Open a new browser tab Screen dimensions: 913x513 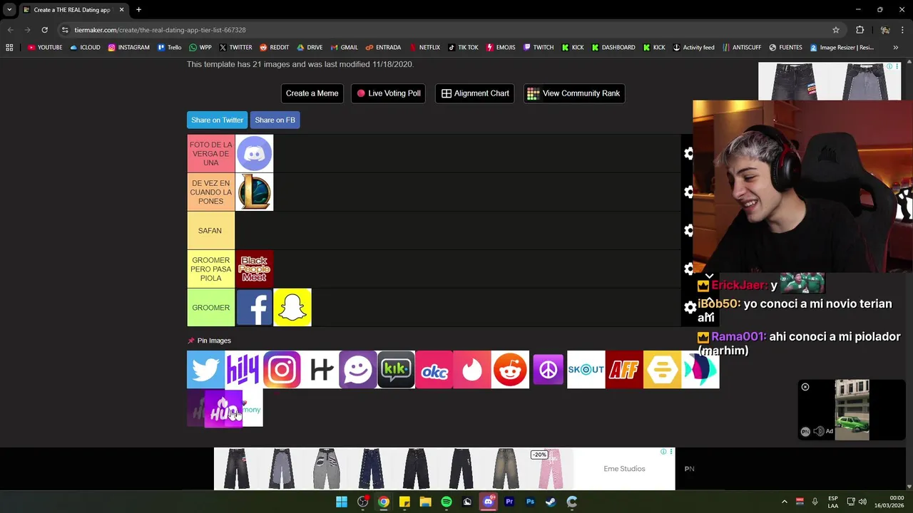pyautogui.click(x=138, y=10)
